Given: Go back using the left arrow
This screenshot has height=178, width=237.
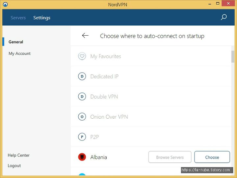Looking at the screenshot, I should [85, 36].
